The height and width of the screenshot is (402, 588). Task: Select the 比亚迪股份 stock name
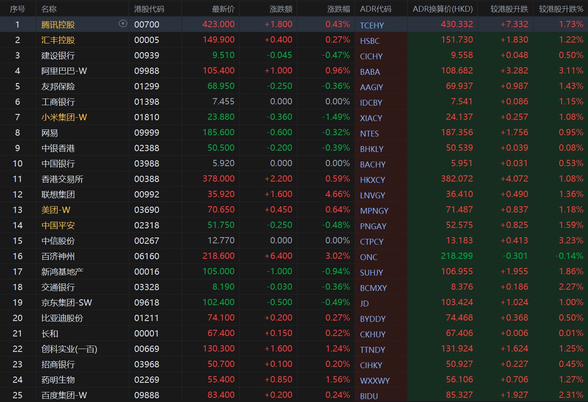[x=62, y=318]
